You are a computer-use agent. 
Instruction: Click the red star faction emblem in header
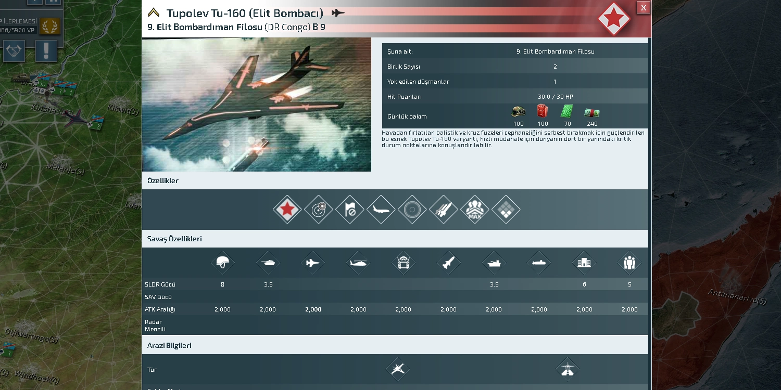[x=614, y=19]
